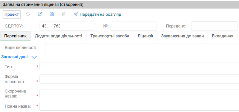Focus the ЄДРПОУ input field
Screen dimensions: 239x112
[67, 26]
